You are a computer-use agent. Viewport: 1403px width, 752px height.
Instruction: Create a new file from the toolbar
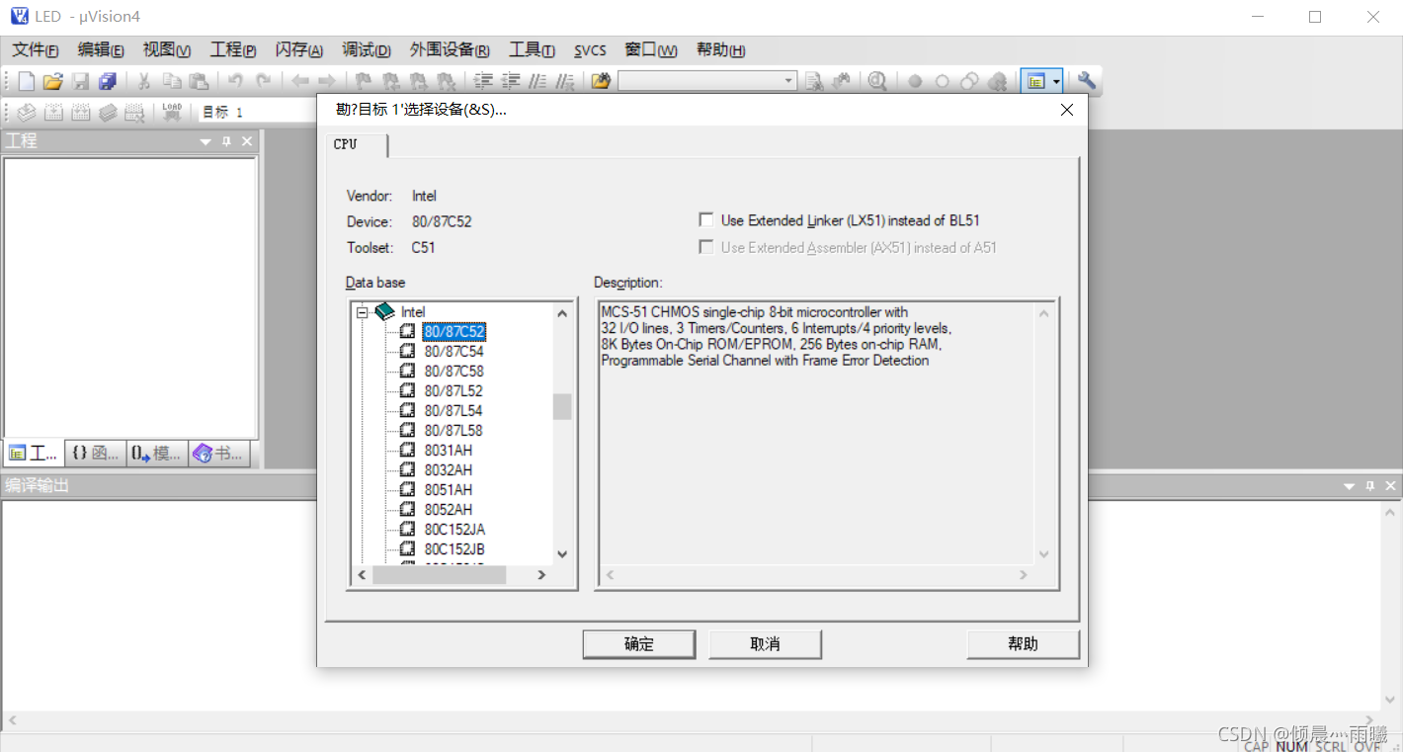[x=27, y=82]
